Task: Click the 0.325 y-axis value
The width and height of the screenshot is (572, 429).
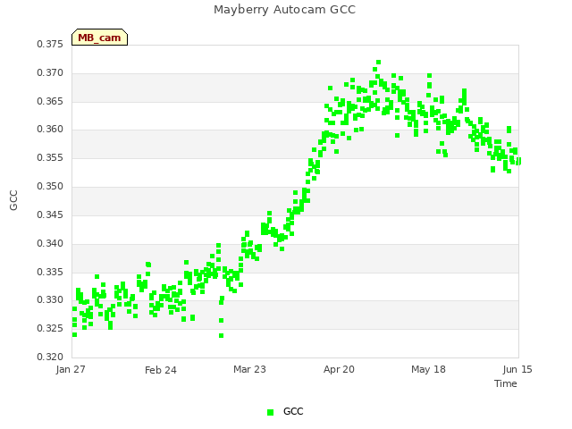Action: coord(50,328)
